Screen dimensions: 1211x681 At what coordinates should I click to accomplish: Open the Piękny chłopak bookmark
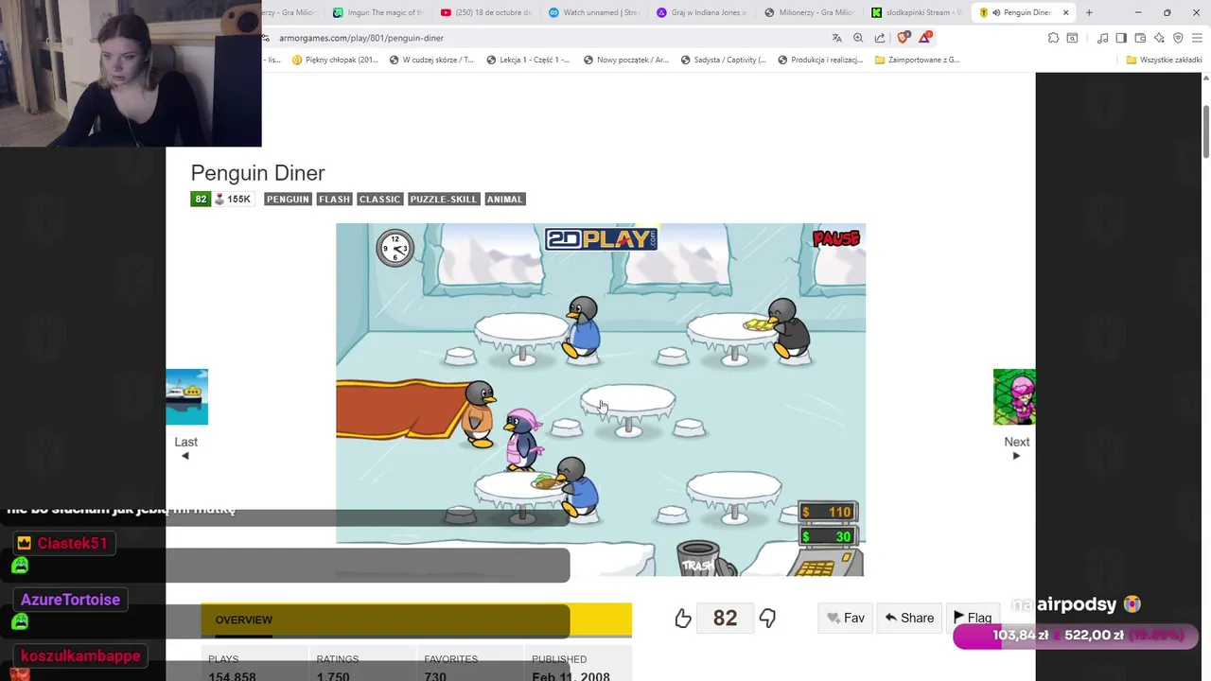click(x=335, y=60)
